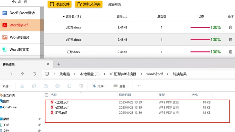Unpin 桌面 using its pin icon
This screenshot has width=235, height=132.
pos(39,119)
